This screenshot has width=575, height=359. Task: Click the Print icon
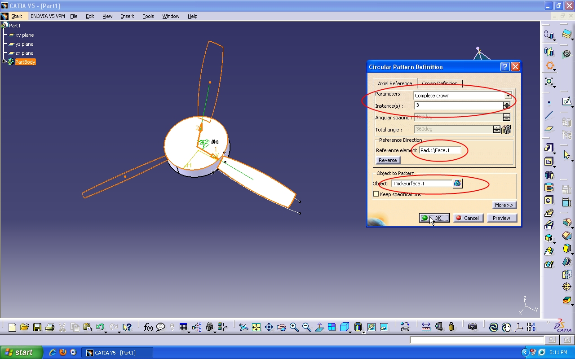(50, 327)
